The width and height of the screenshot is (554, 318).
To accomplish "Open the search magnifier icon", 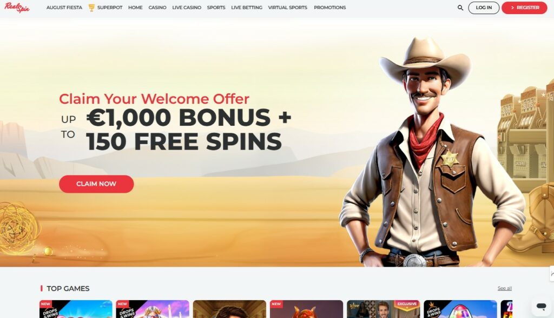I will click(x=460, y=8).
